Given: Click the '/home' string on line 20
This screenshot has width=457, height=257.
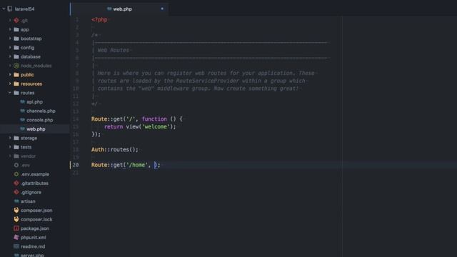Looking at the screenshot, I should pyautogui.click(x=137, y=165).
